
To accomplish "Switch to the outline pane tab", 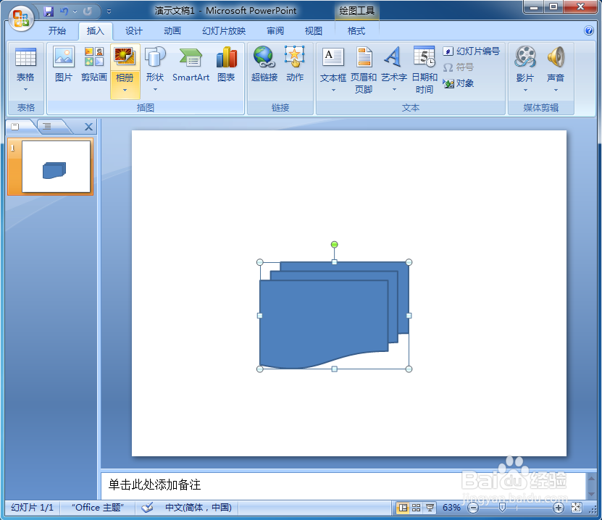I will pos(47,127).
